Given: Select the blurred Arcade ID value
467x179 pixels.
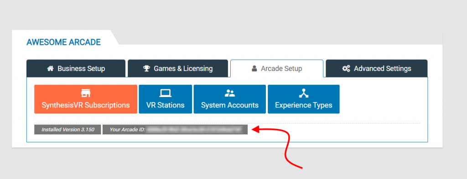Looking at the screenshot, I should (195, 130).
